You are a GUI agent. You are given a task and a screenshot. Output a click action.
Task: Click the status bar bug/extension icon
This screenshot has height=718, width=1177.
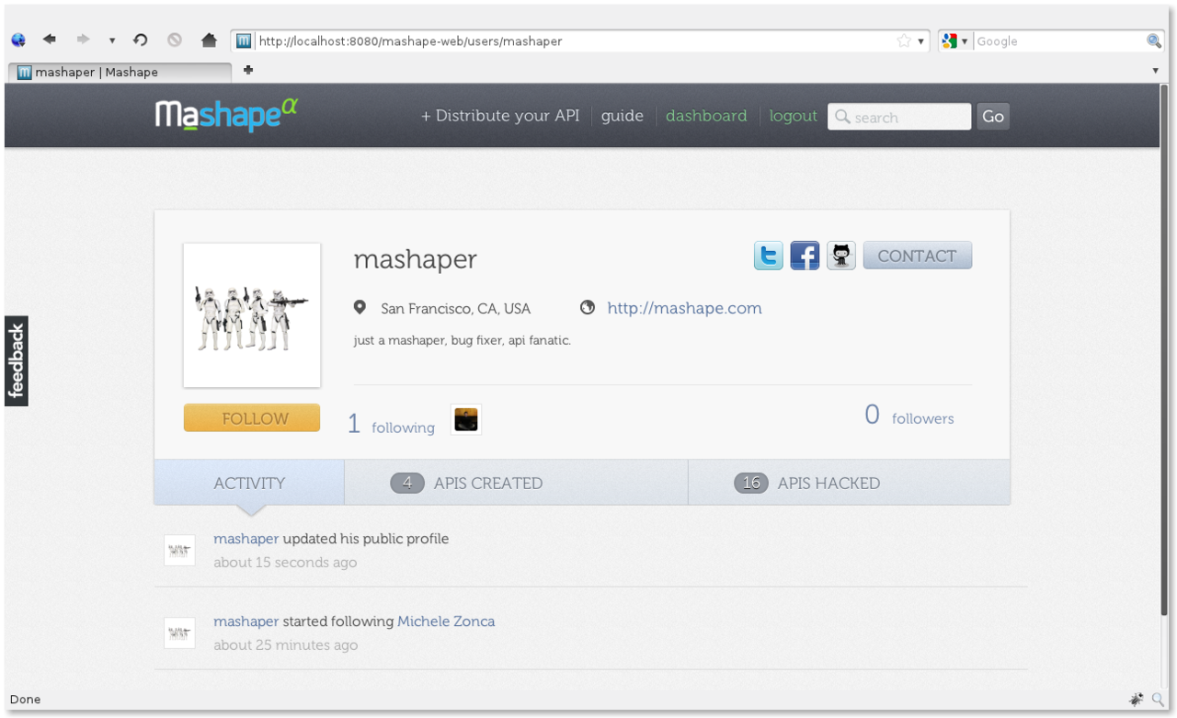(1137, 700)
